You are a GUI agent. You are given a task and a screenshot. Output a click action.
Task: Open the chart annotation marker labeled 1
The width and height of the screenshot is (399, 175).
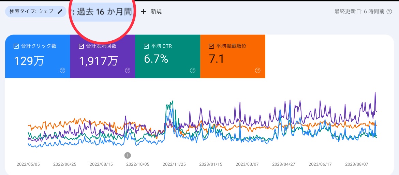[128, 155]
